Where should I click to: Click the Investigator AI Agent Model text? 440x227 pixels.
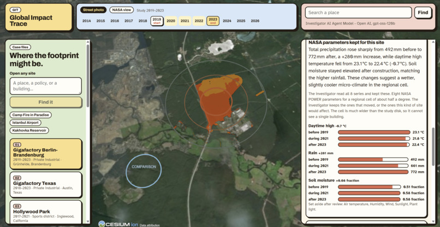tap(350, 24)
